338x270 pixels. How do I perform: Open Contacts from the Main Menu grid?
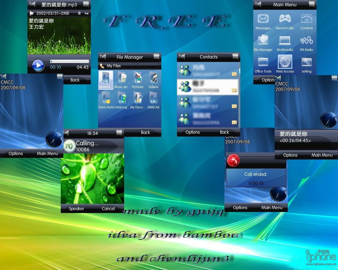(307, 22)
